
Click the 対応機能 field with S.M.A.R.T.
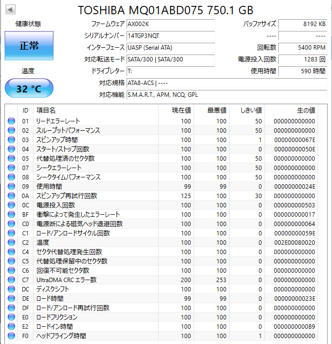pyautogui.click(x=227, y=95)
